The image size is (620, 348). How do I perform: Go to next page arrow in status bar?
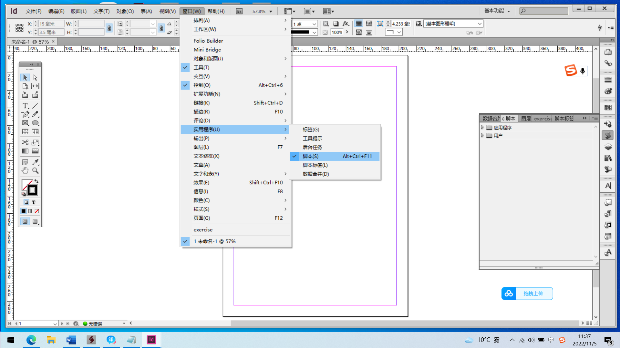tap(62, 324)
